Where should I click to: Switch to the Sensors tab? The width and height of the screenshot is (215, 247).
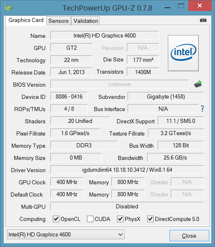point(59,21)
